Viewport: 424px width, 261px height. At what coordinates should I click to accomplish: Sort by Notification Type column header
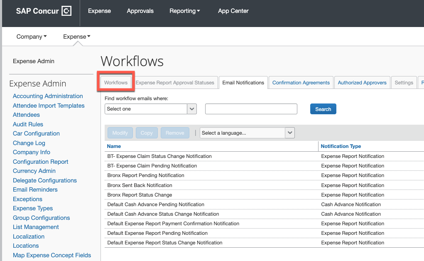[x=341, y=146]
